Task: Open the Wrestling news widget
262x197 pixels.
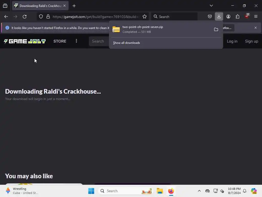Action: click(22, 191)
